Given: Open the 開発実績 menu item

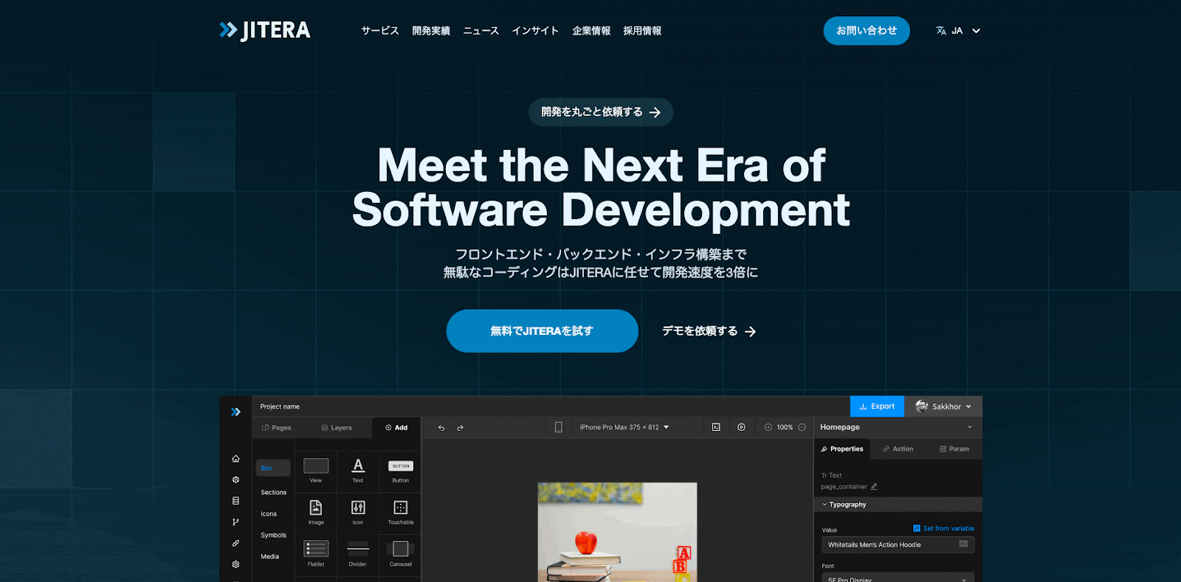Looking at the screenshot, I should 431,31.
